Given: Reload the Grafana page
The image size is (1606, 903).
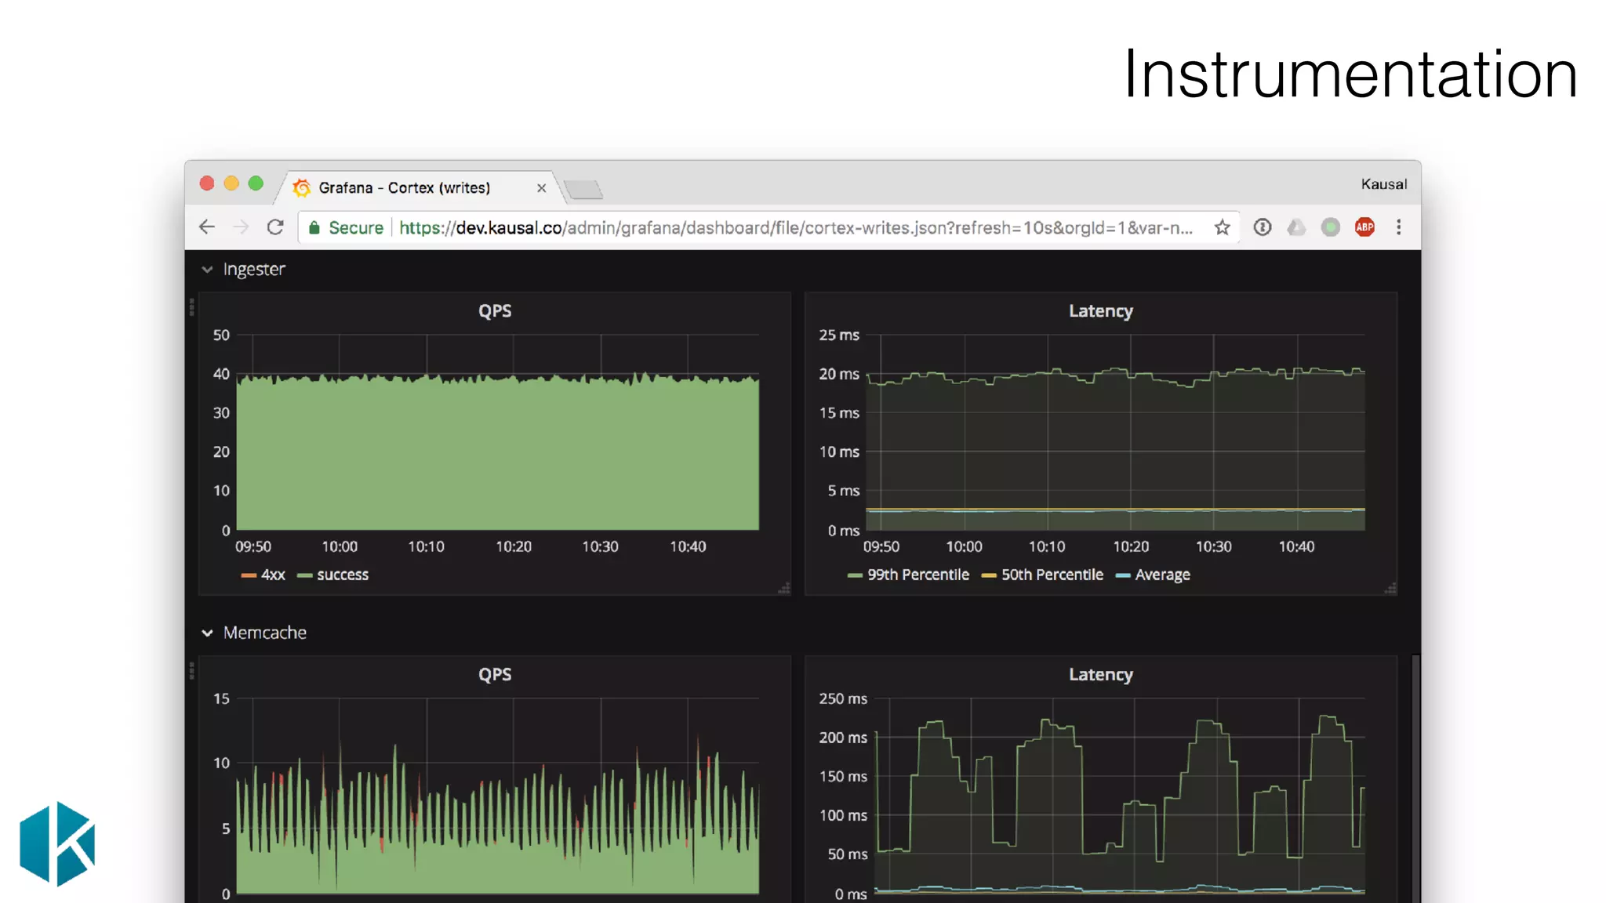Looking at the screenshot, I should (275, 227).
